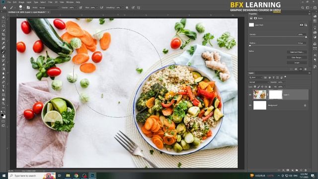The height and width of the screenshot is (179, 318).
Task: Select the Eraser tool
Action: click(x=3, y=65)
